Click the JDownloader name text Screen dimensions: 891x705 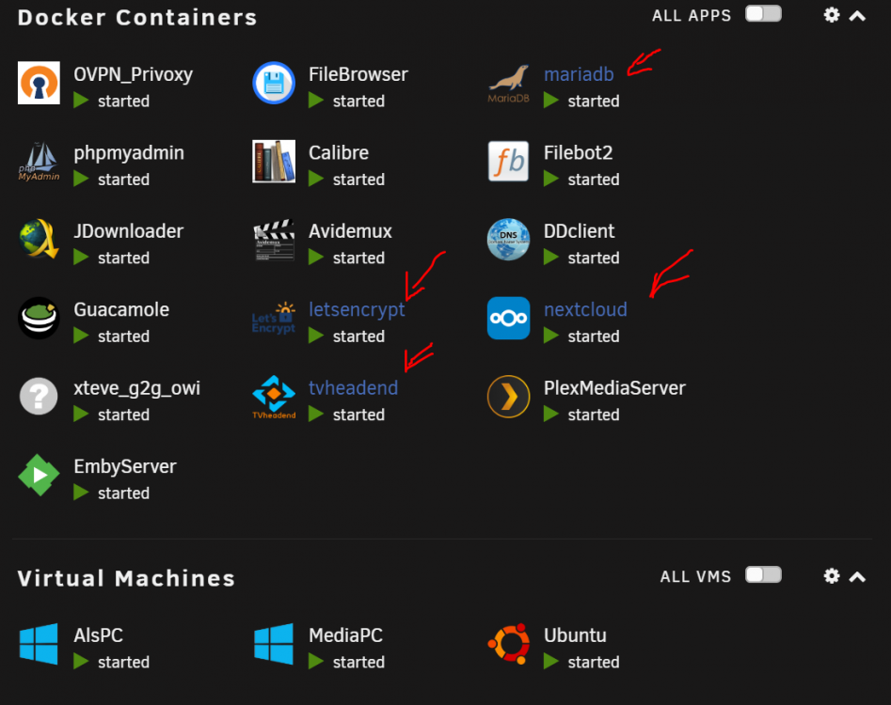tap(128, 231)
